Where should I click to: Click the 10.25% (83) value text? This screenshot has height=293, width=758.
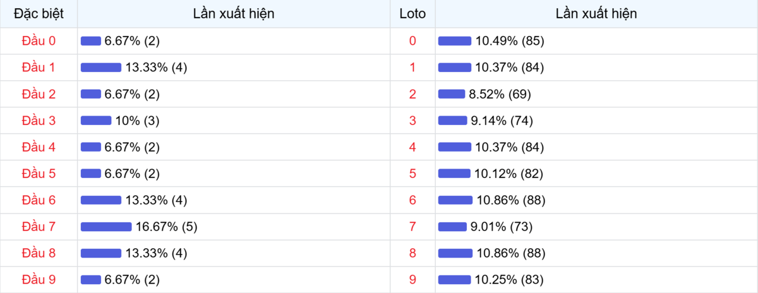point(510,280)
